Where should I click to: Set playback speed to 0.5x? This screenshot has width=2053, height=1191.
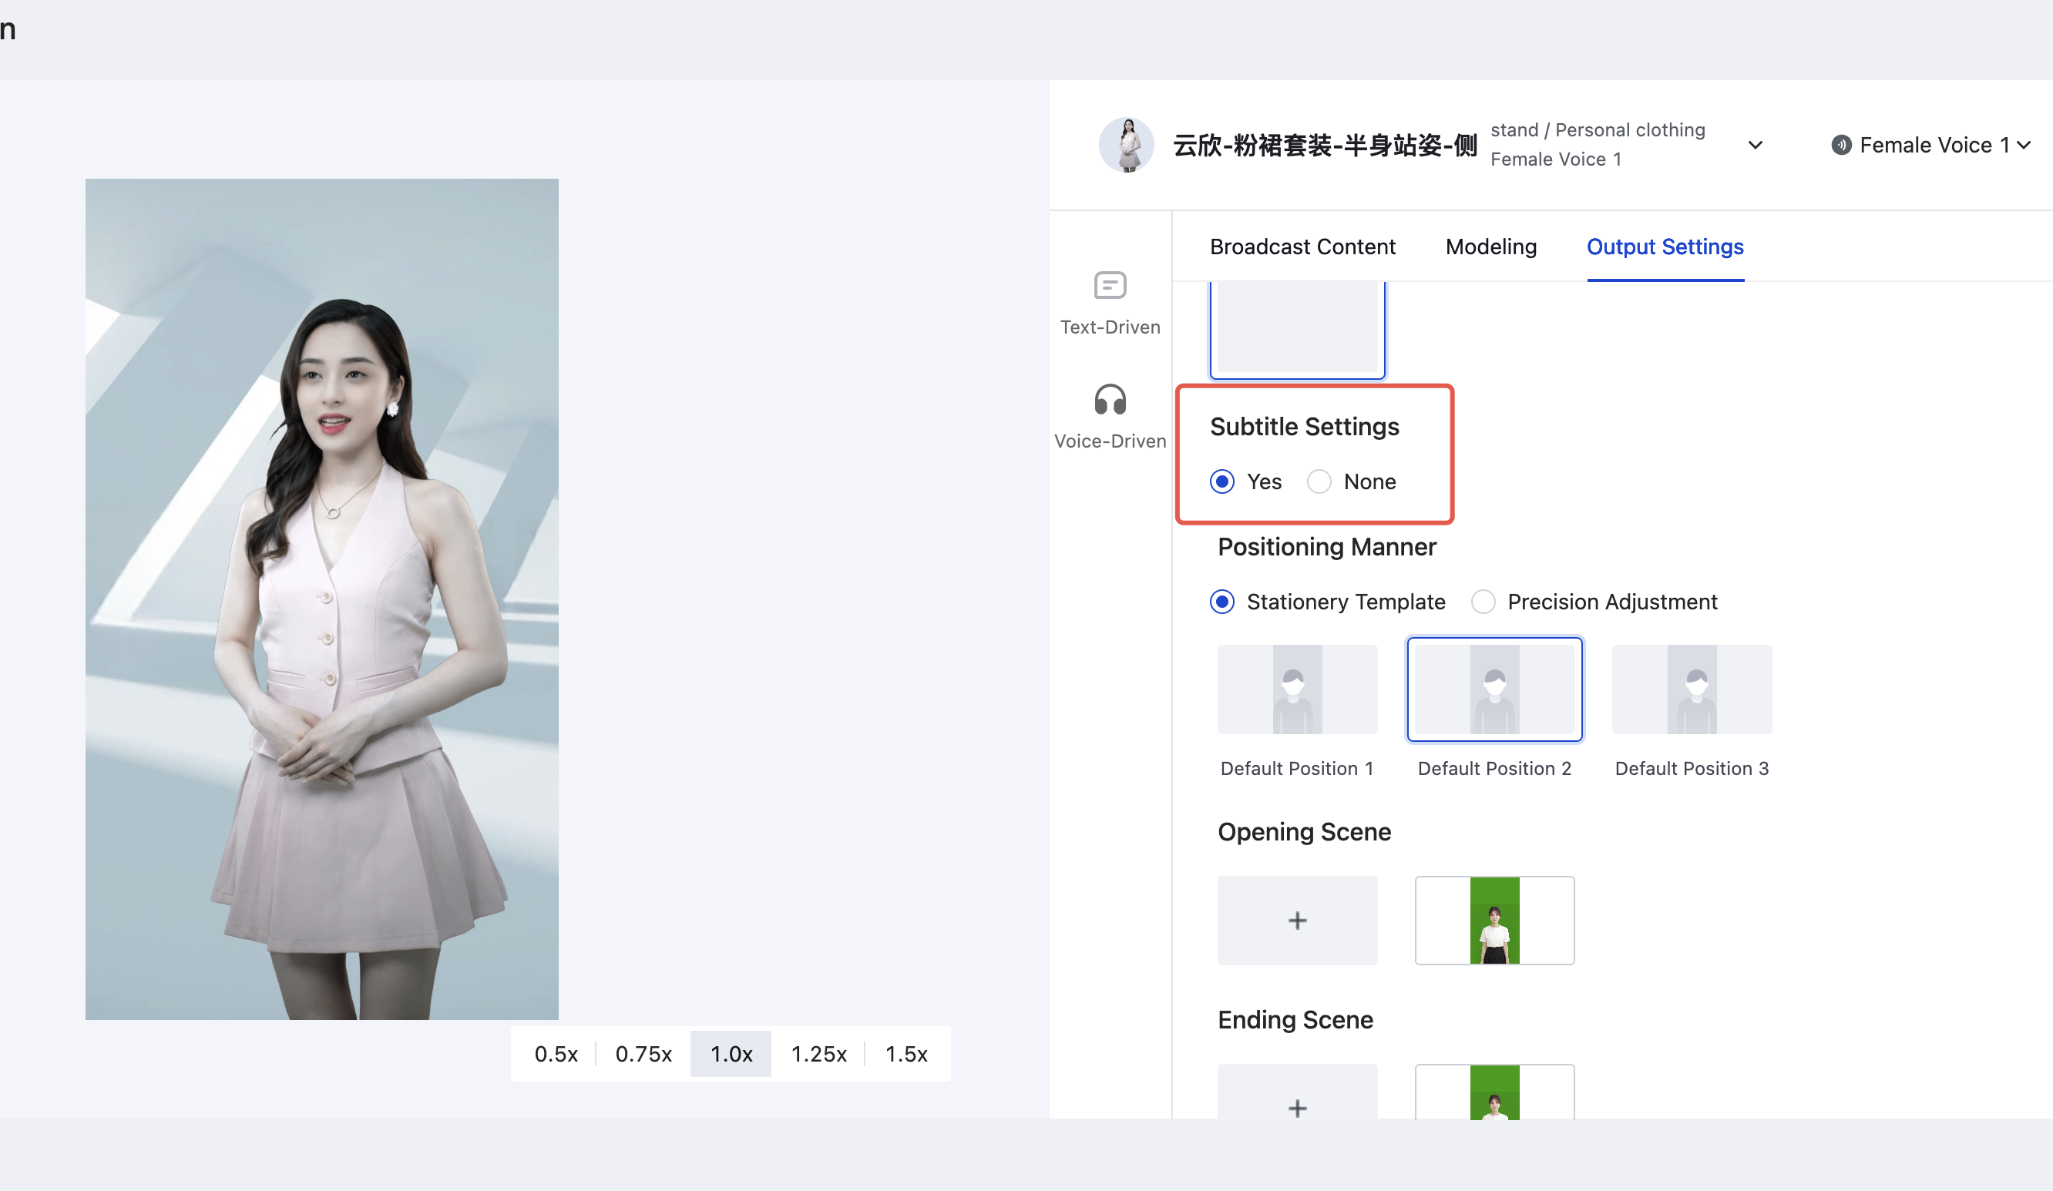(x=556, y=1053)
